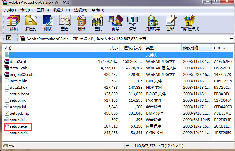Click the key icon in status bar
This screenshot has height=151, width=235.
(x=12, y=145)
